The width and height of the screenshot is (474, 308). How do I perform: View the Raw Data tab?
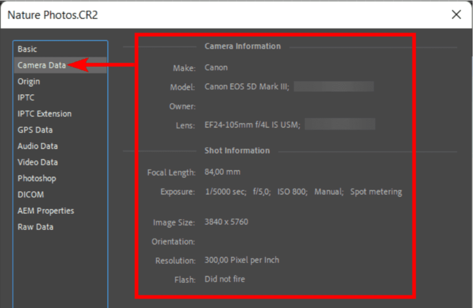coord(35,227)
